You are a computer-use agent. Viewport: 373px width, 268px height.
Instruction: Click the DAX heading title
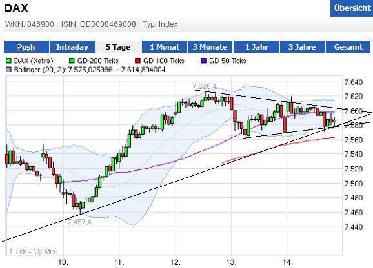[16, 8]
